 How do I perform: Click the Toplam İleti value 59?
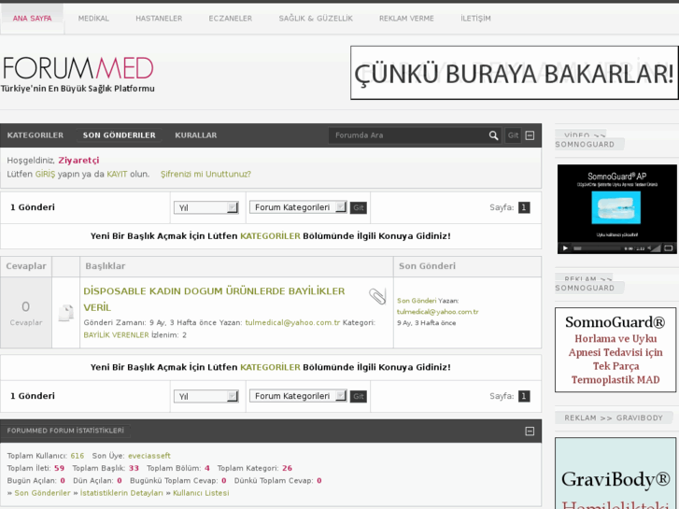coord(60,468)
